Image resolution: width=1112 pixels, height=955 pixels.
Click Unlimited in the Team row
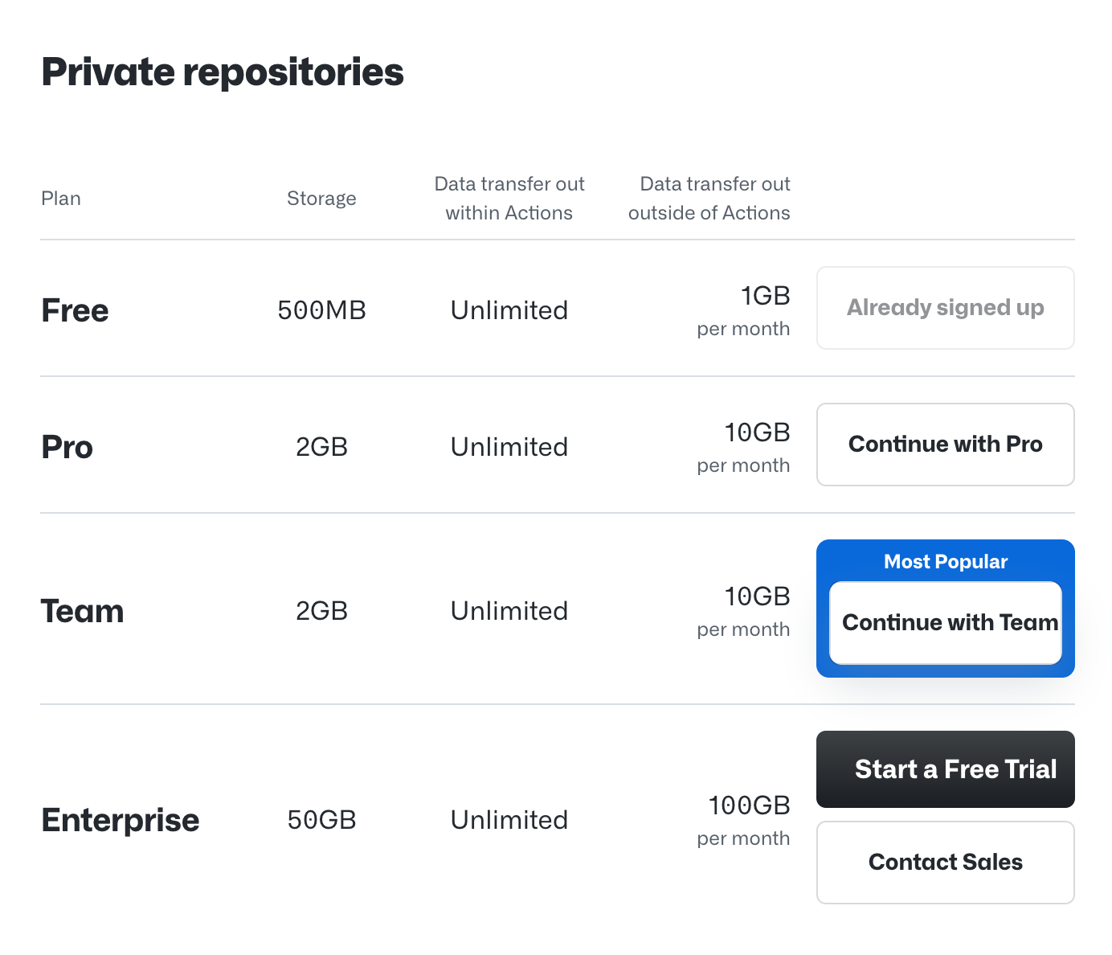(x=509, y=611)
